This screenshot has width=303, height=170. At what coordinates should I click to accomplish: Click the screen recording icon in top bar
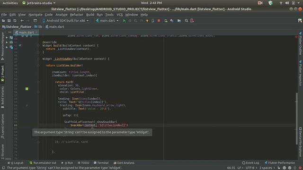pos(260,3)
